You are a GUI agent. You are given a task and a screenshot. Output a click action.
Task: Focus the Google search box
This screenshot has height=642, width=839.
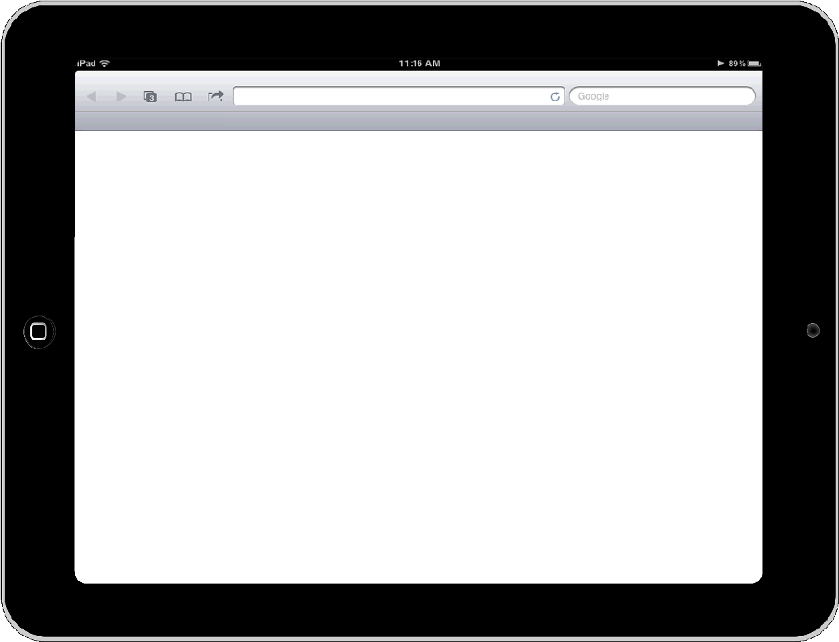click(664, 97)
